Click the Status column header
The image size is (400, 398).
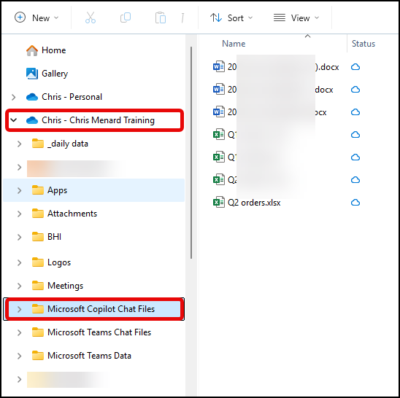point(364,44)
